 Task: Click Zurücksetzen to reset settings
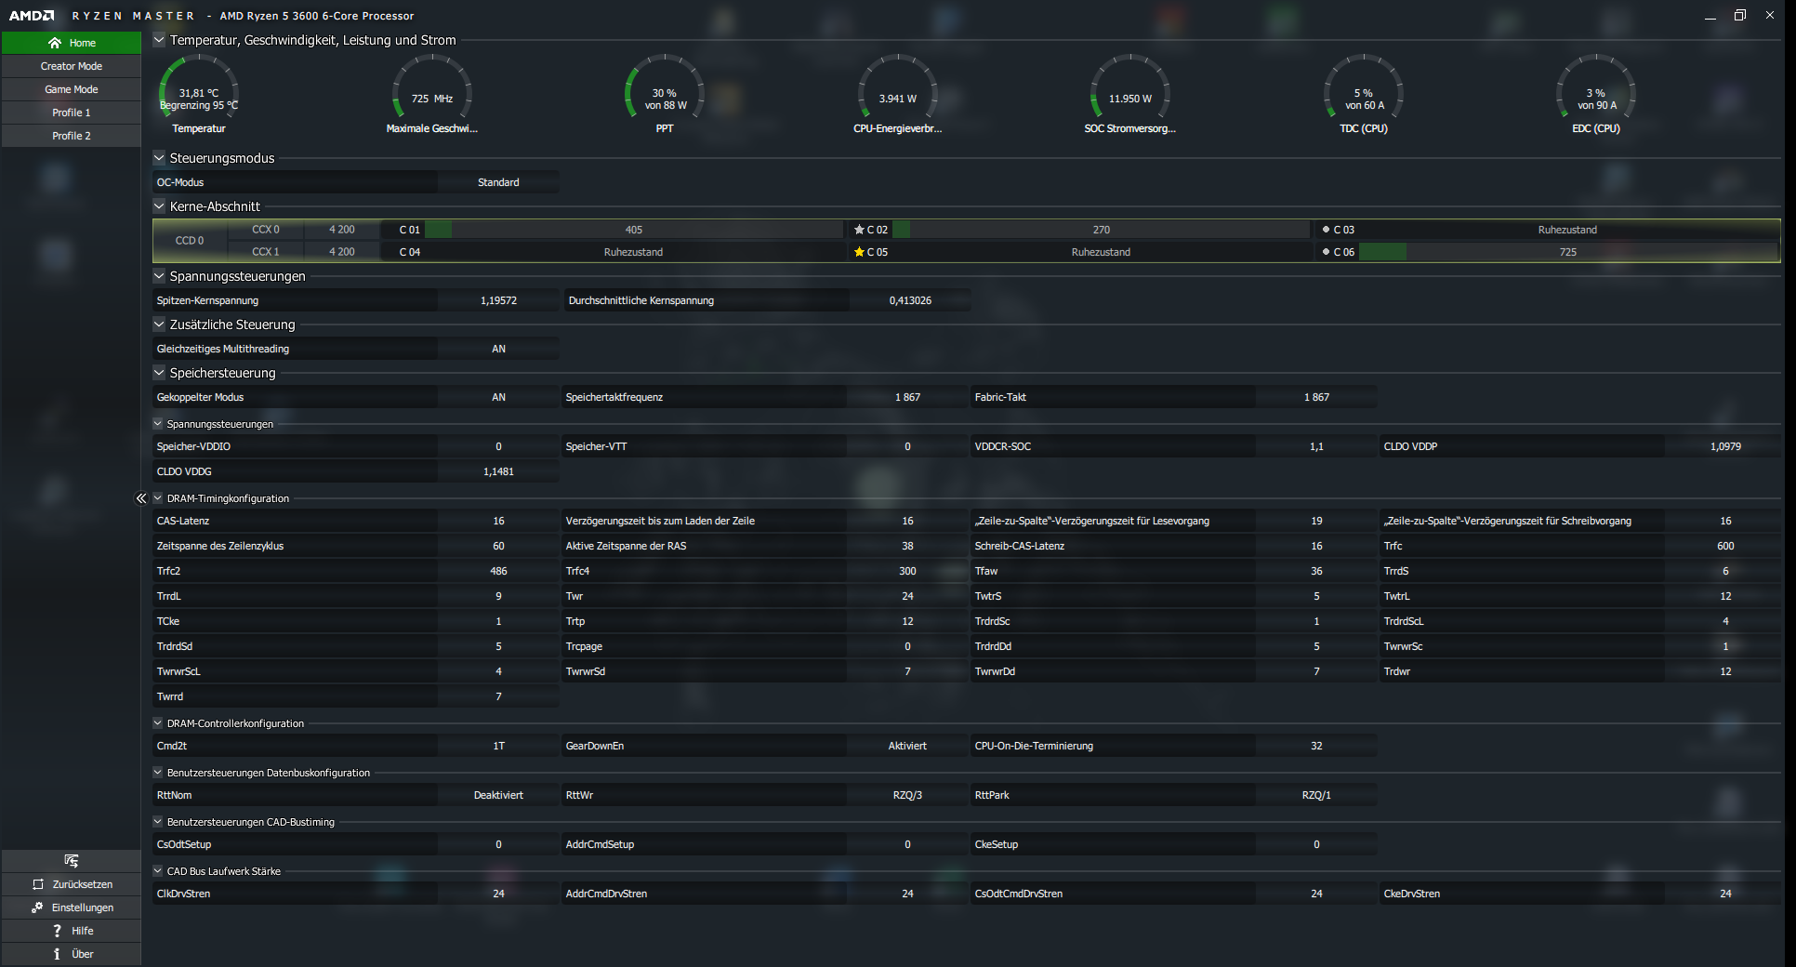[x=72, y=884]
